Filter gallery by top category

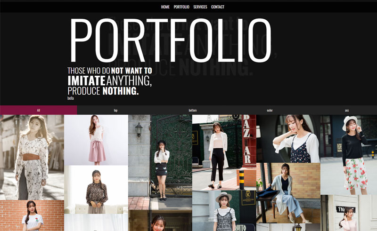tap(115, 110)
